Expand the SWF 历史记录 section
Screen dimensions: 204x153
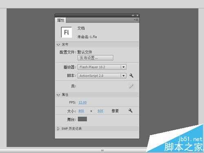click(x=58, y=129)
